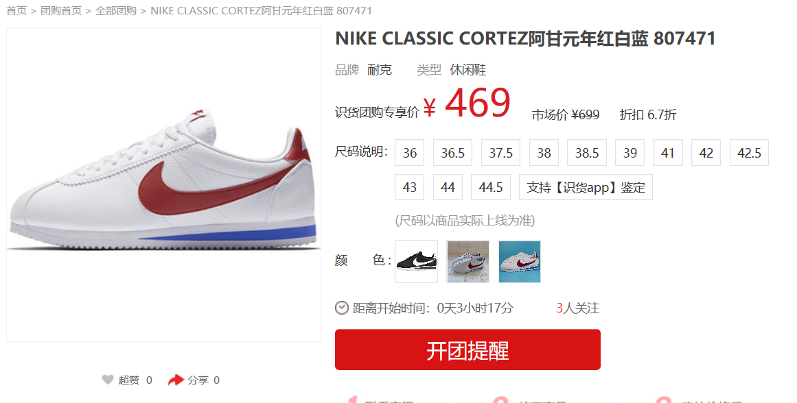Click the main Nike Cortez product image

163,185
